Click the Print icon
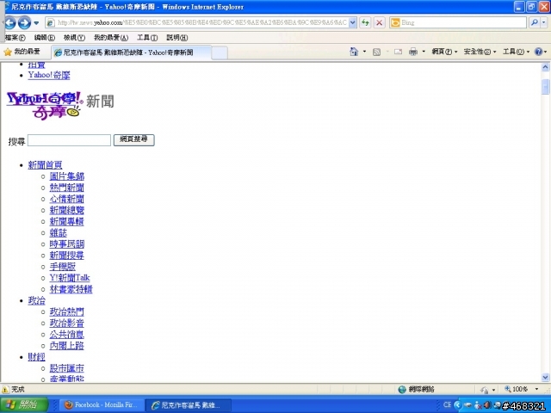The height and width of the screenshot is (413, 551). 413,52
